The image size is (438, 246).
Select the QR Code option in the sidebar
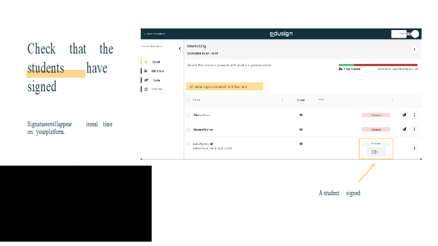(x=157, y=71)
